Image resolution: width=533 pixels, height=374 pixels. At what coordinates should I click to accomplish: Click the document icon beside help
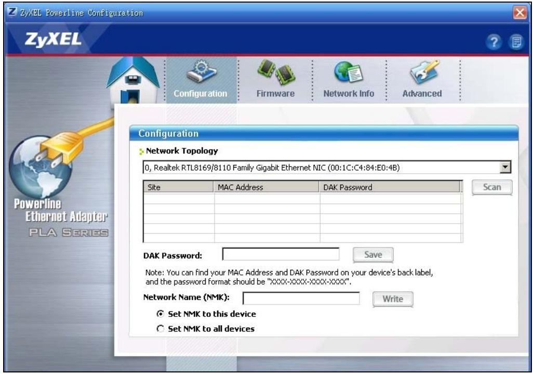[516, 43]
